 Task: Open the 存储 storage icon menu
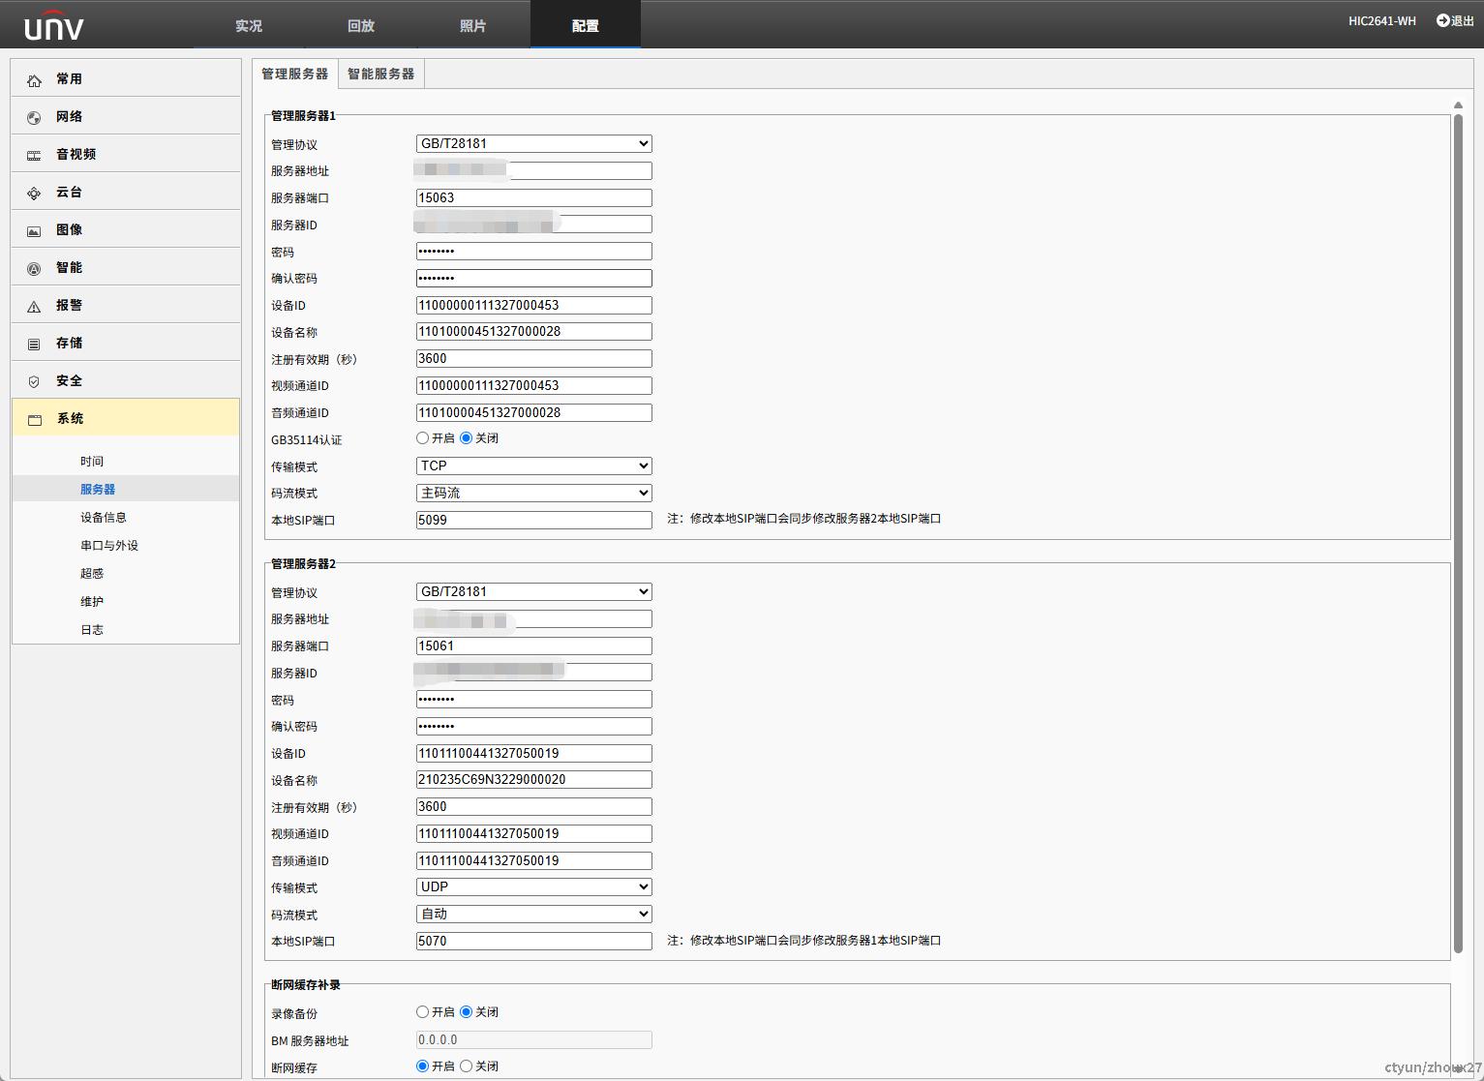(x=34, y=345)
